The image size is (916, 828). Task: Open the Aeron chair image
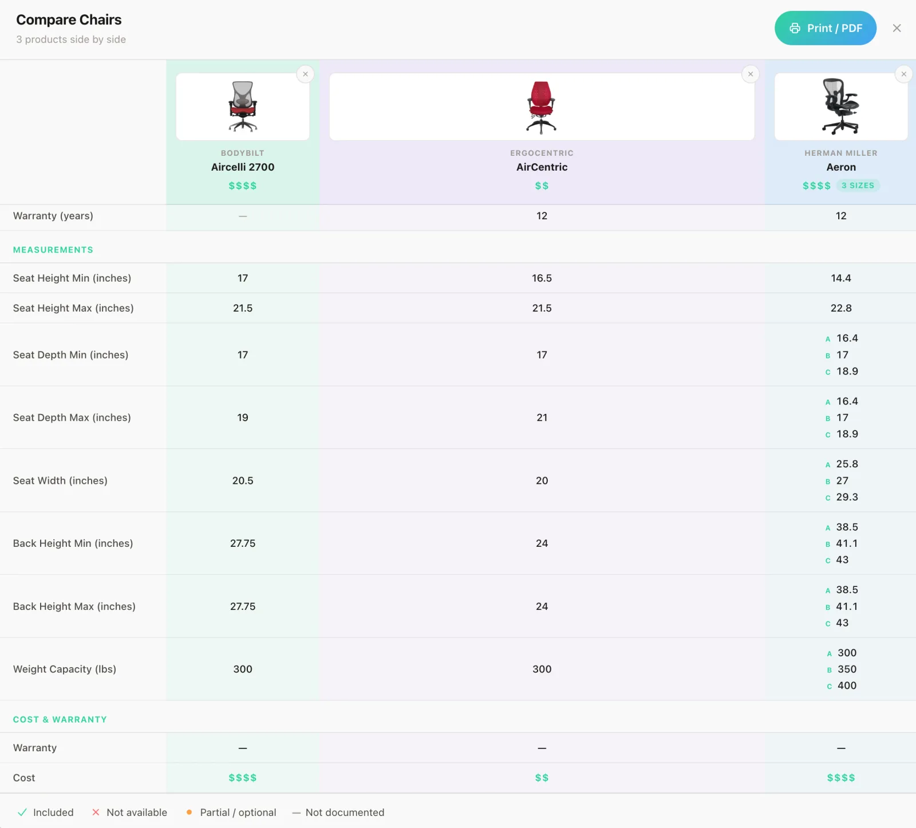[x=841, y=107]
